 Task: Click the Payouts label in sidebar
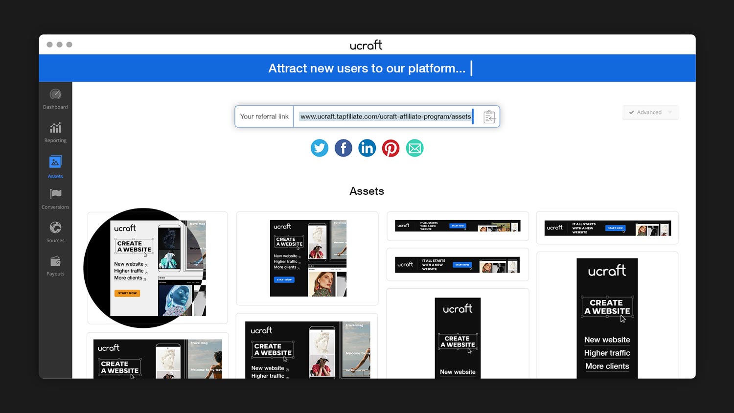pos(55,274)
